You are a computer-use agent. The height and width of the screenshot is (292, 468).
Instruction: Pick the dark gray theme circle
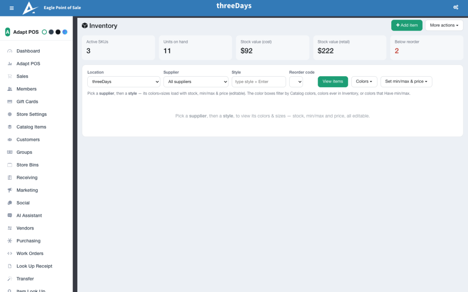tap(51, 32)
